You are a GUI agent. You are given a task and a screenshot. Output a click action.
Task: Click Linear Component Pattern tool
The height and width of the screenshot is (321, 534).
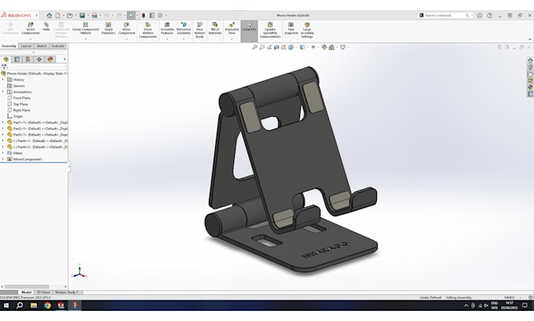pyautogui.click(x=86, y=28)
